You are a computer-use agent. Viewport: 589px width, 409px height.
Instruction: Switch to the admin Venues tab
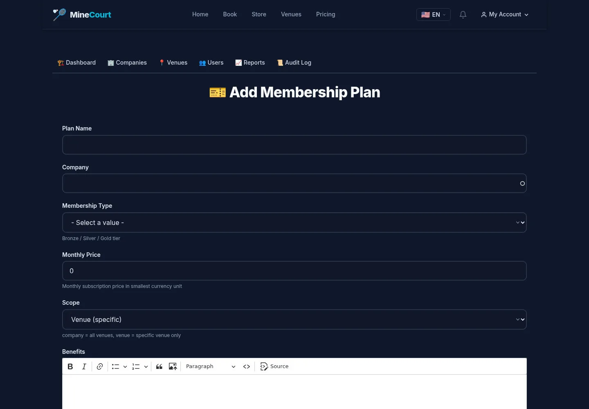(x=173, y=63)
